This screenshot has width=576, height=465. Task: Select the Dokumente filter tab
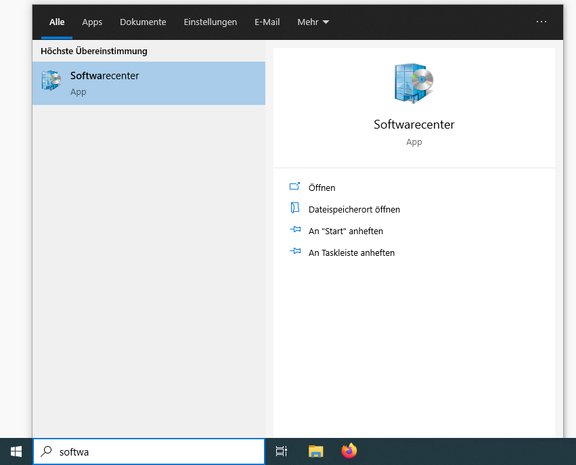143,22
